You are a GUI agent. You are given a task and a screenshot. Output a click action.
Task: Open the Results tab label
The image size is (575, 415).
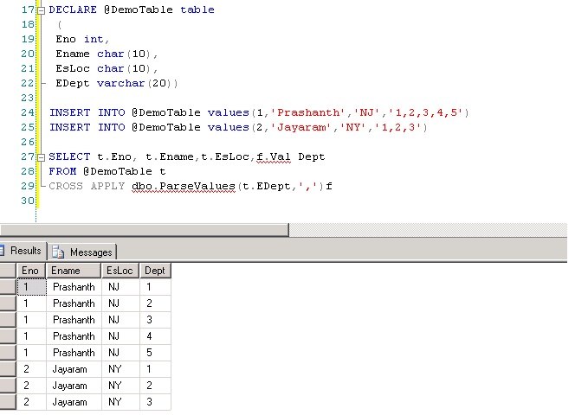[x=25, y=251]
